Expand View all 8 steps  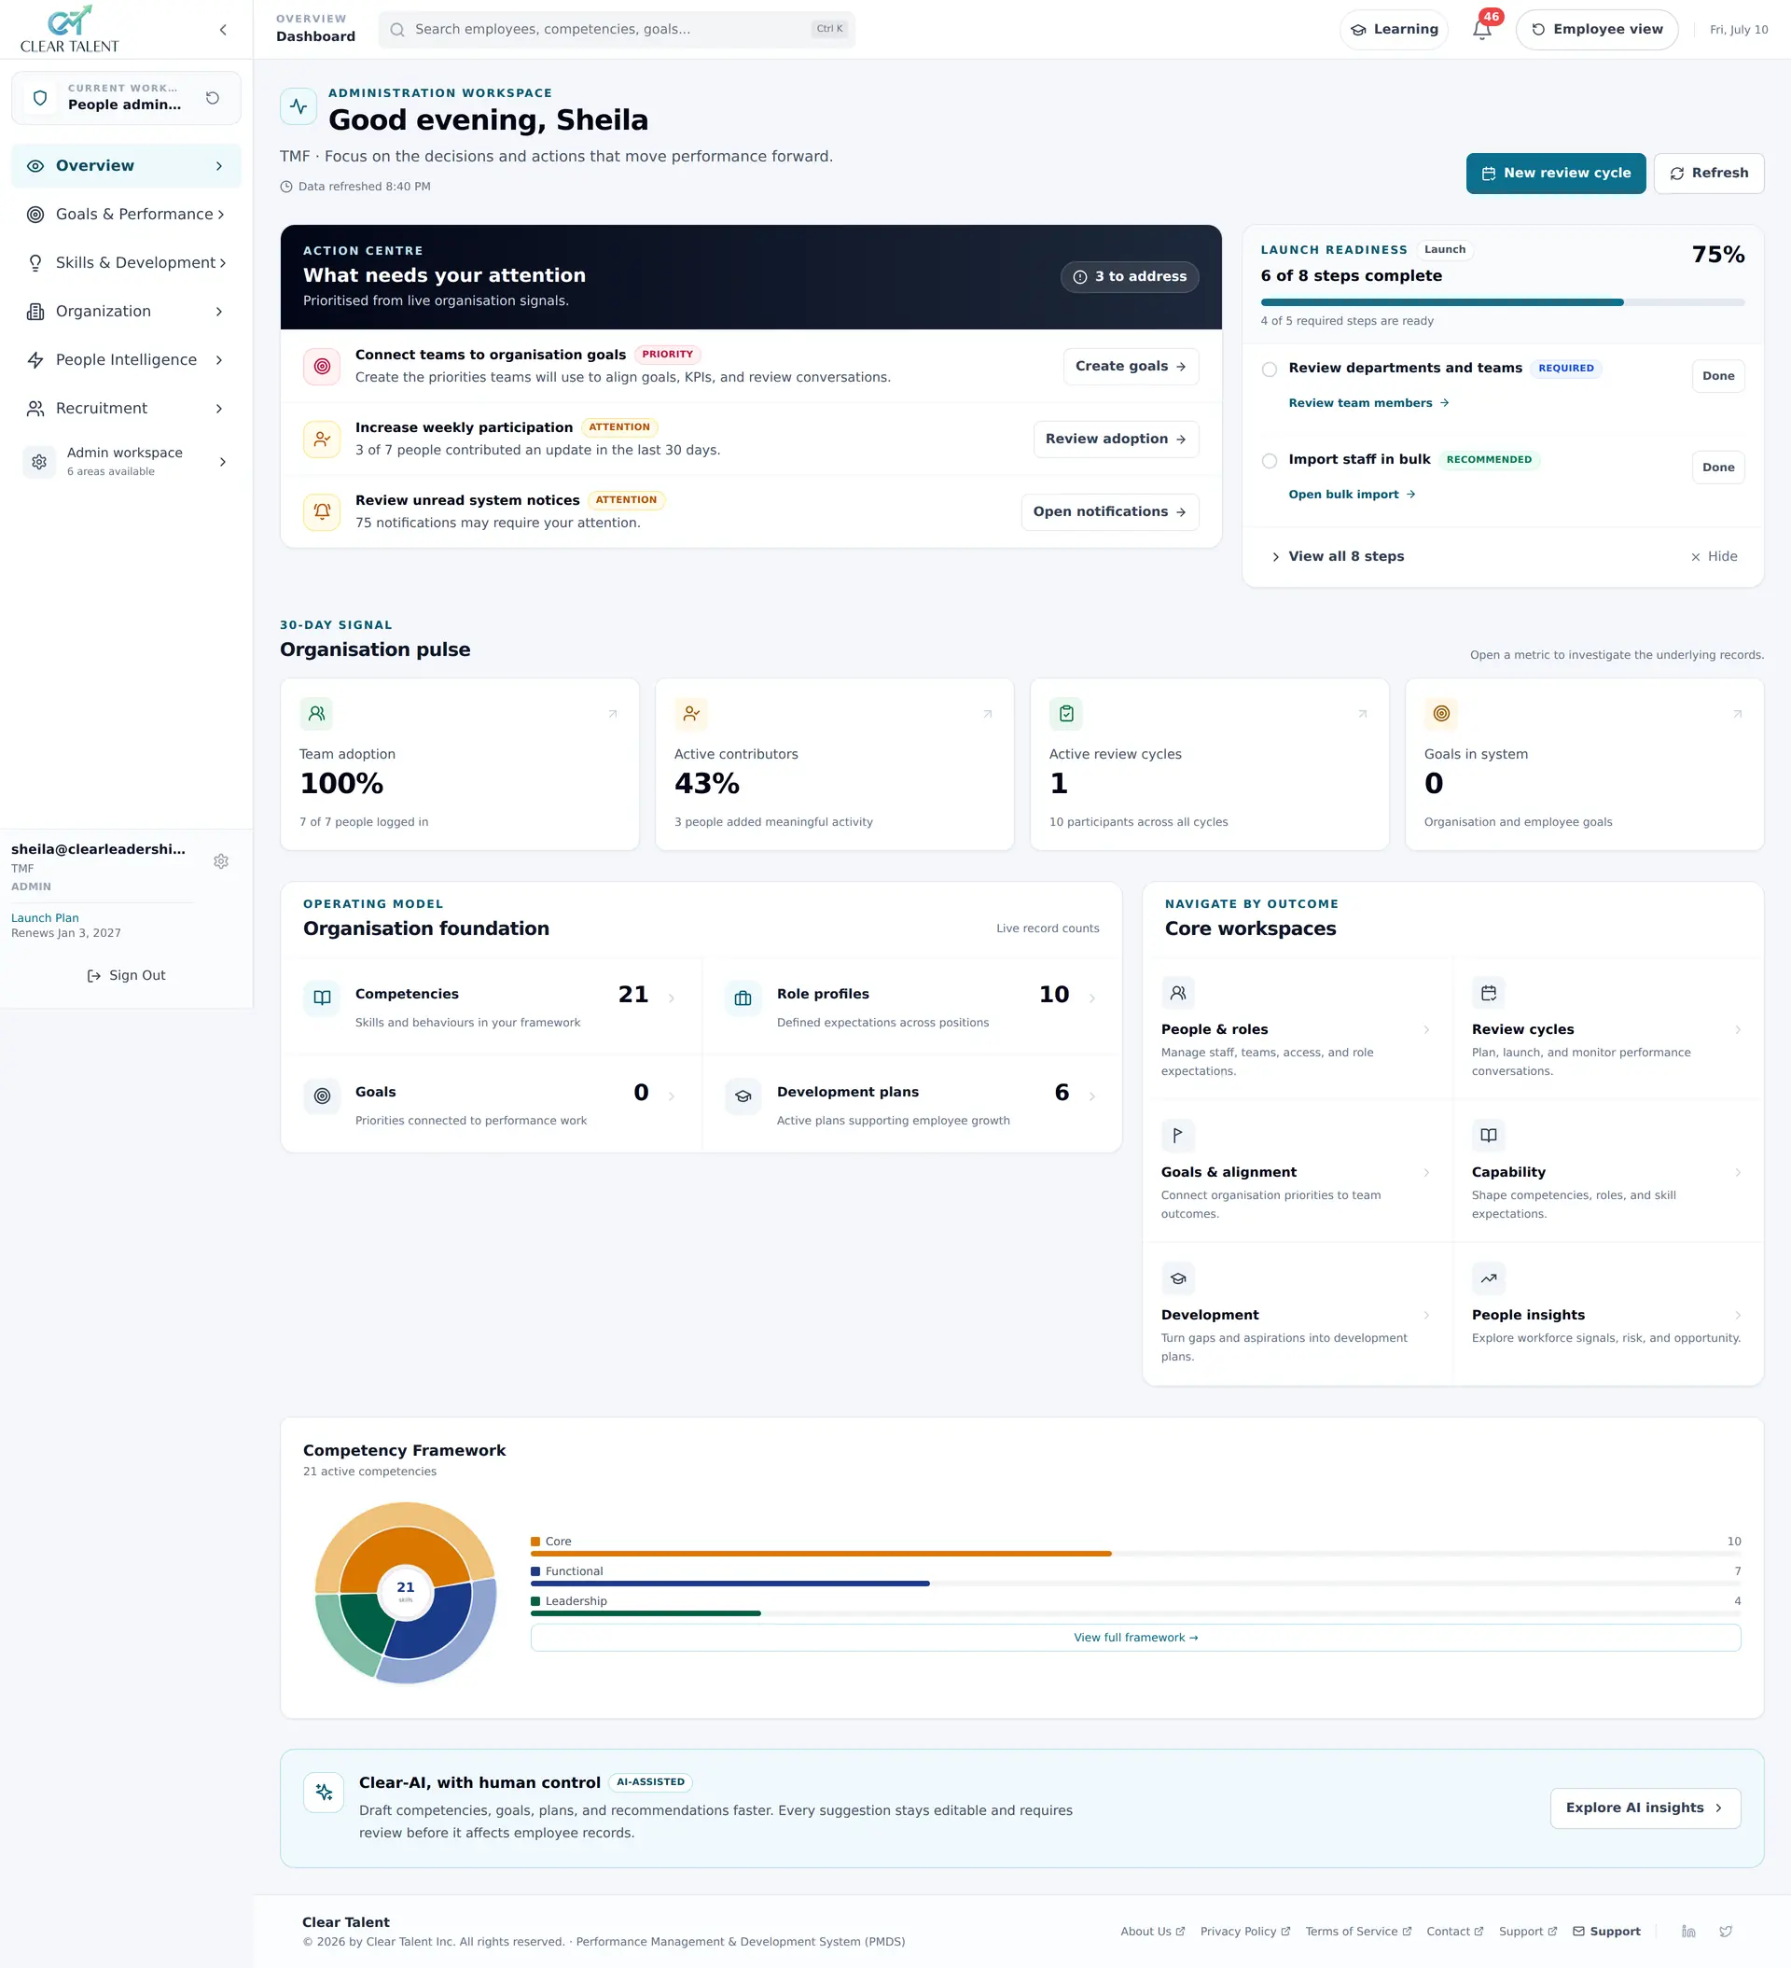[1337, 556]
